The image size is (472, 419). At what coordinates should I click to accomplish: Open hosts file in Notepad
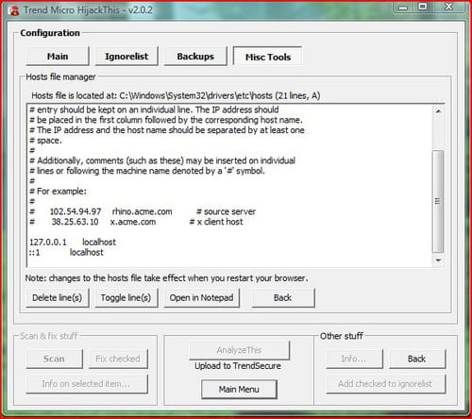pos(202,298)
